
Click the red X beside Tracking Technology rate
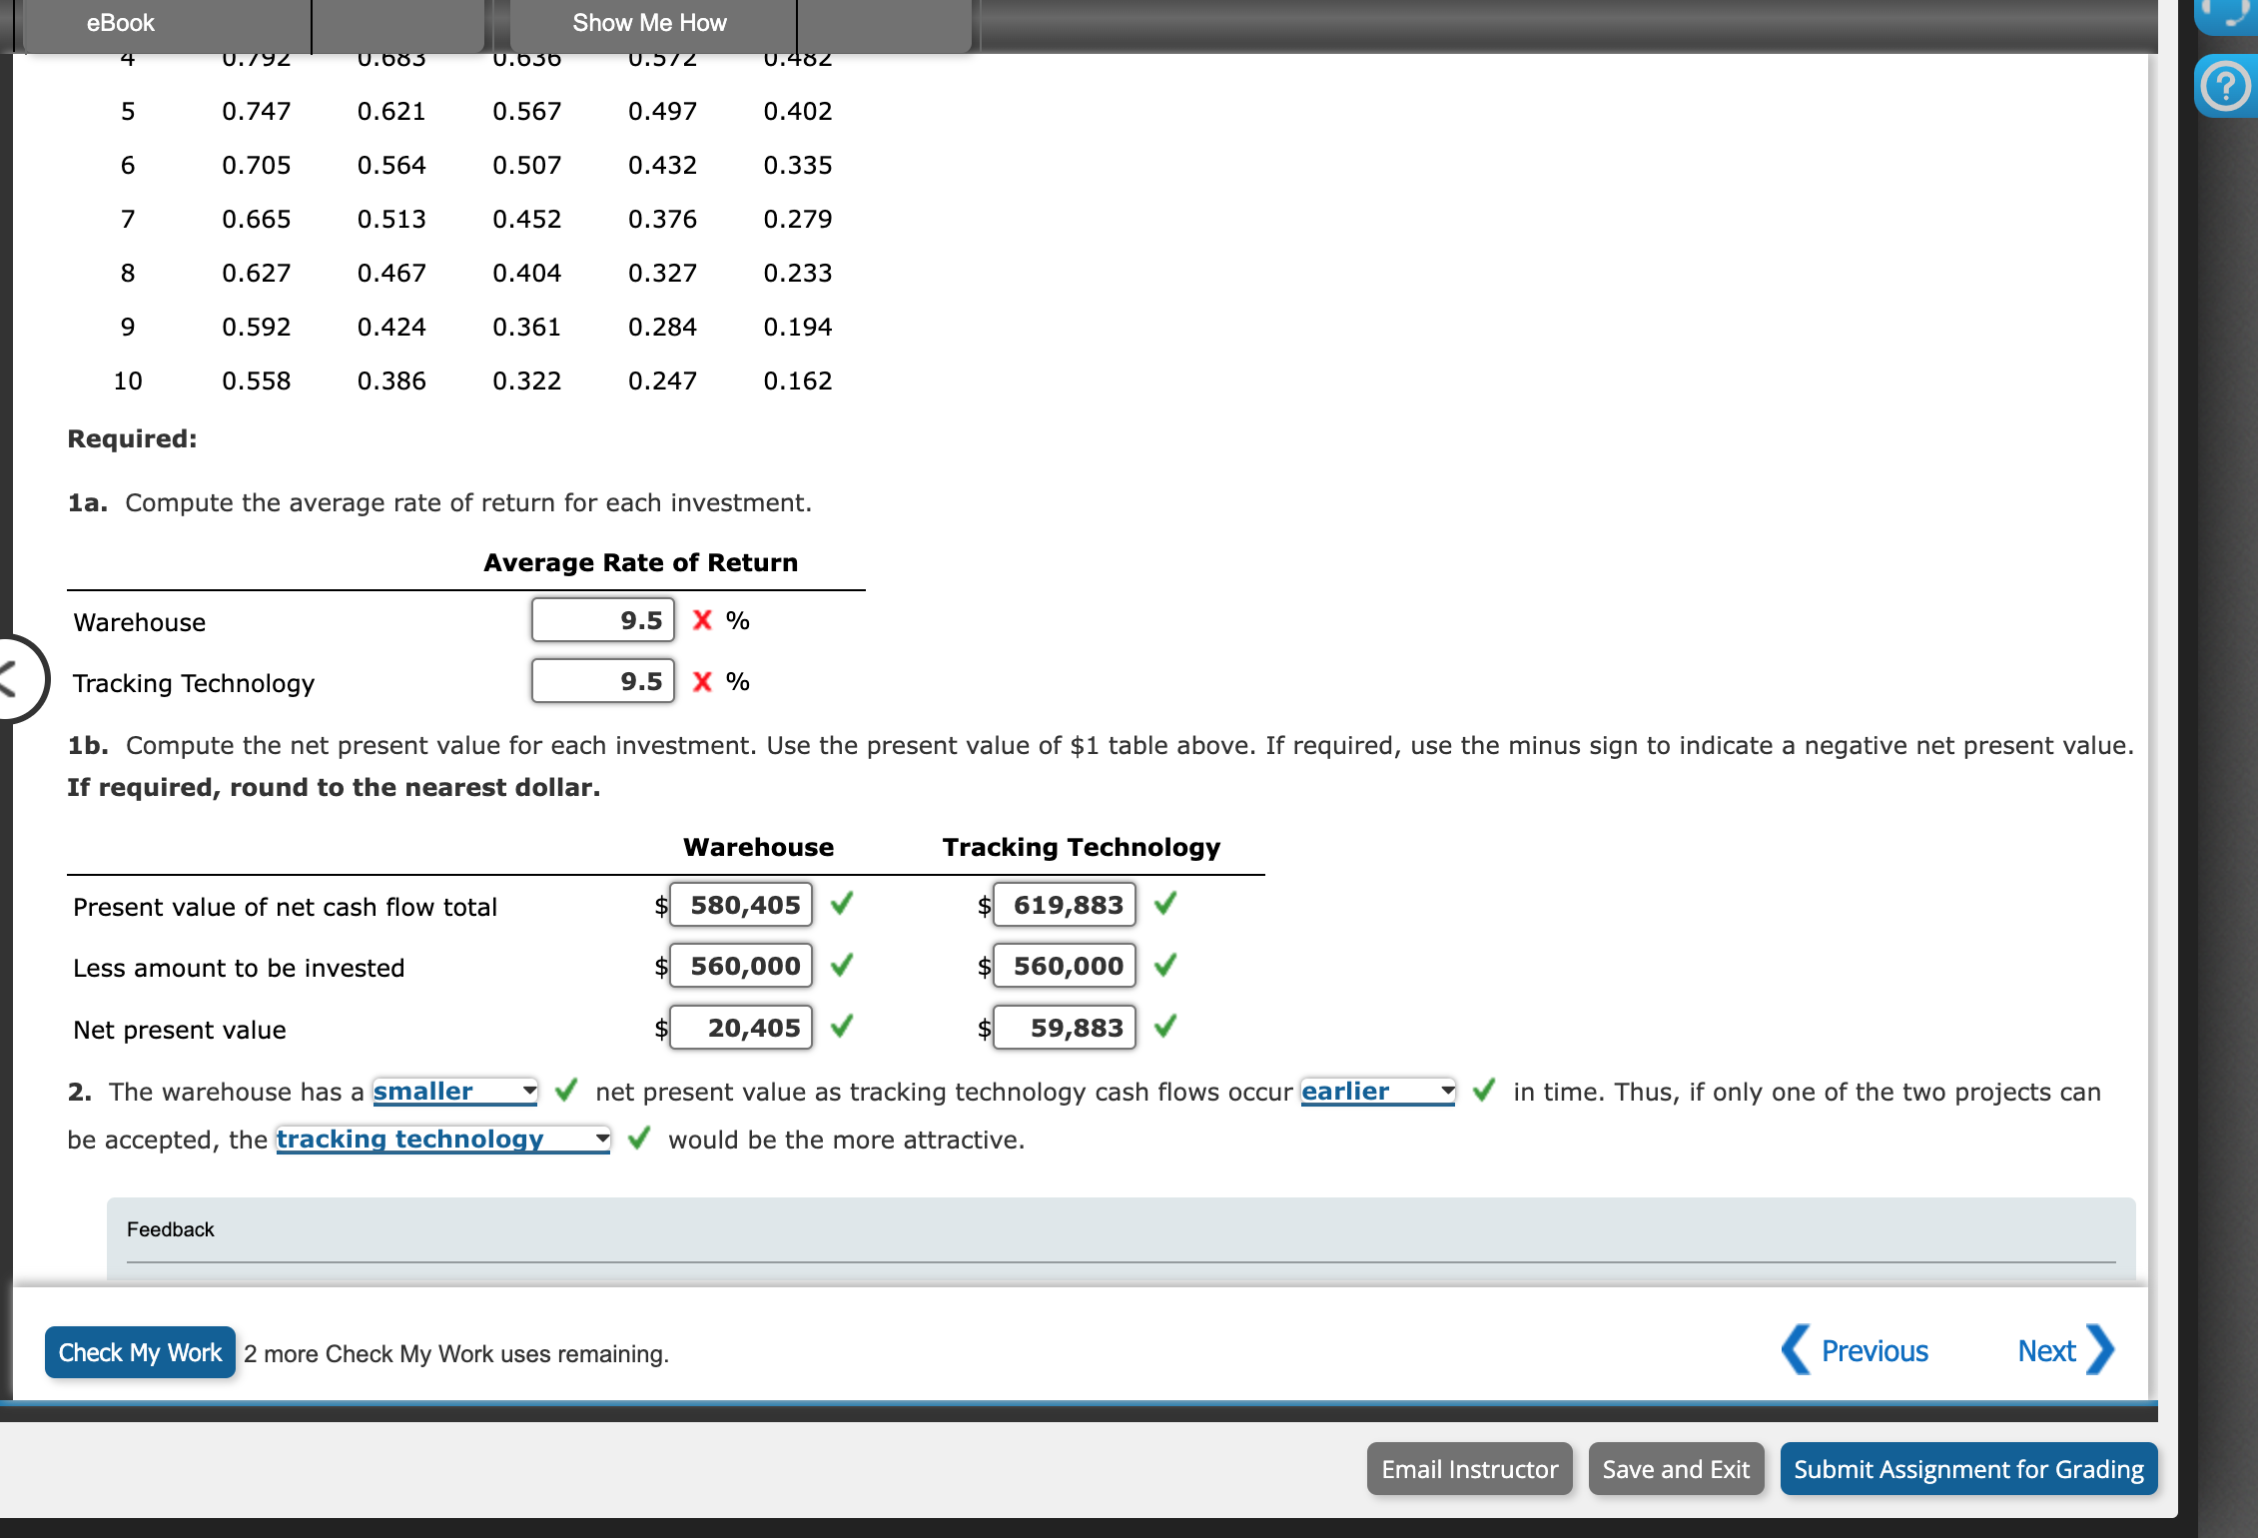click(702, 681)
